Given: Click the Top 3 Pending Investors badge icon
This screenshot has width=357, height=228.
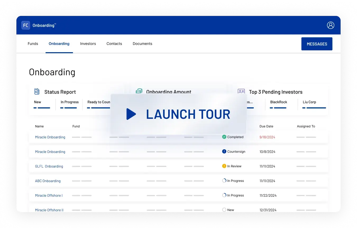Looking at the screenshot, I should [241, 91].
